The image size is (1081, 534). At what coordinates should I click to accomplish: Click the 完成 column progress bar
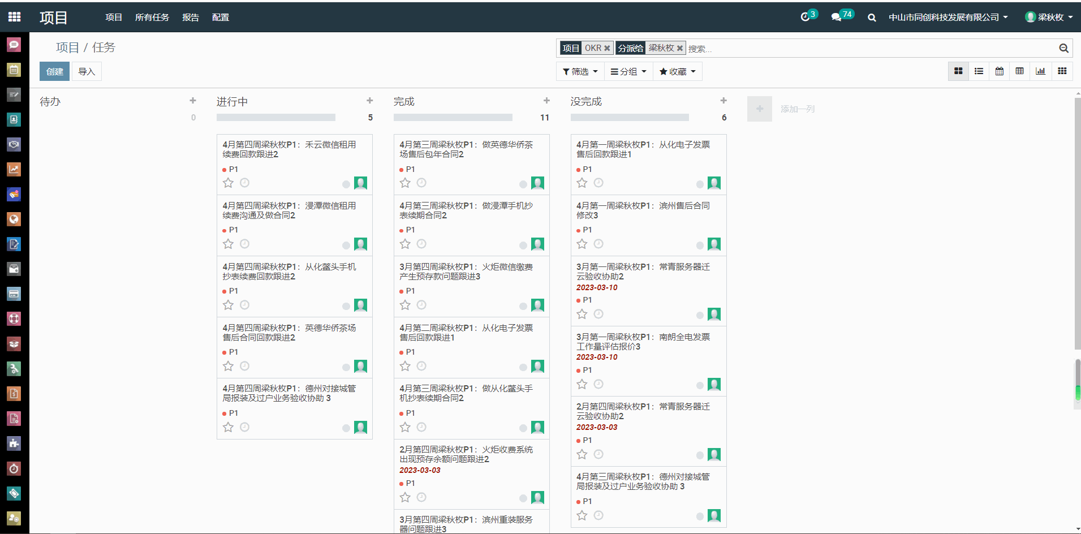[x=453, y=118]
